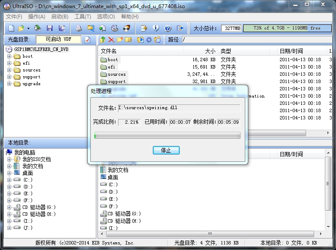Click the capacity bar showing 73% of 4.7GB

[x=287, y=28]
